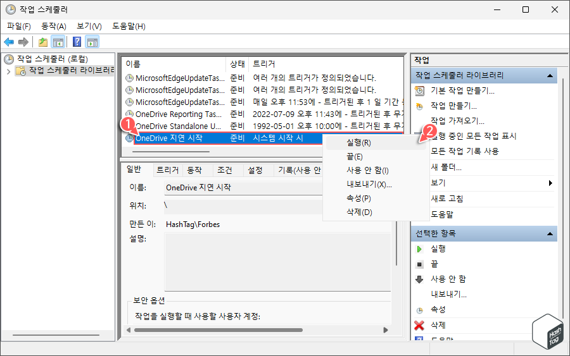Select the 작업 스케줄러 (로컬) root node
570x356 pixels.
[x=53, y=59]
